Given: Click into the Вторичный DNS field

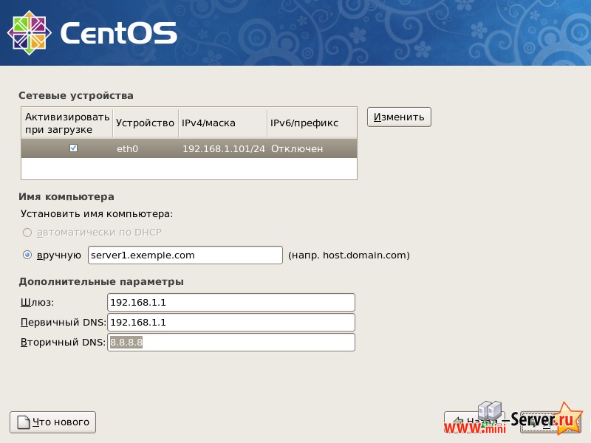Looking at the screenshot, I should point(231,343).
